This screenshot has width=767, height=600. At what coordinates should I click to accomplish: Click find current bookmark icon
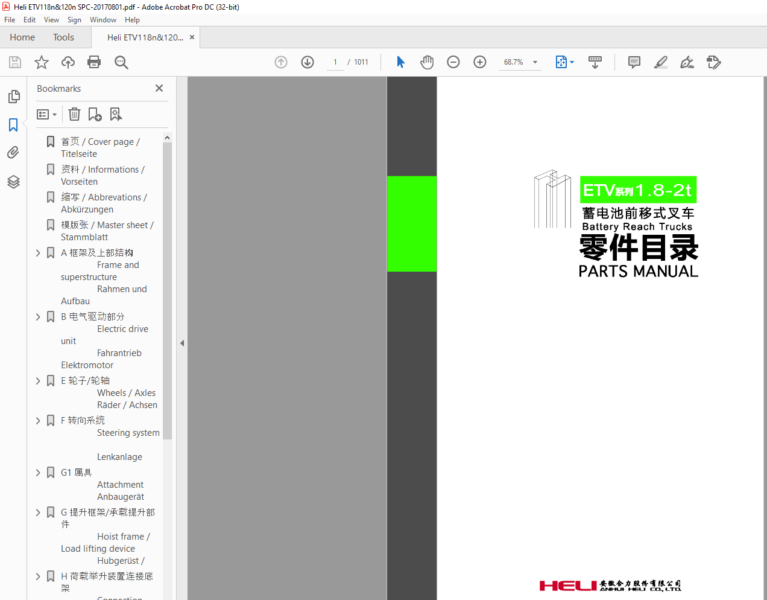tap(116, 114)
